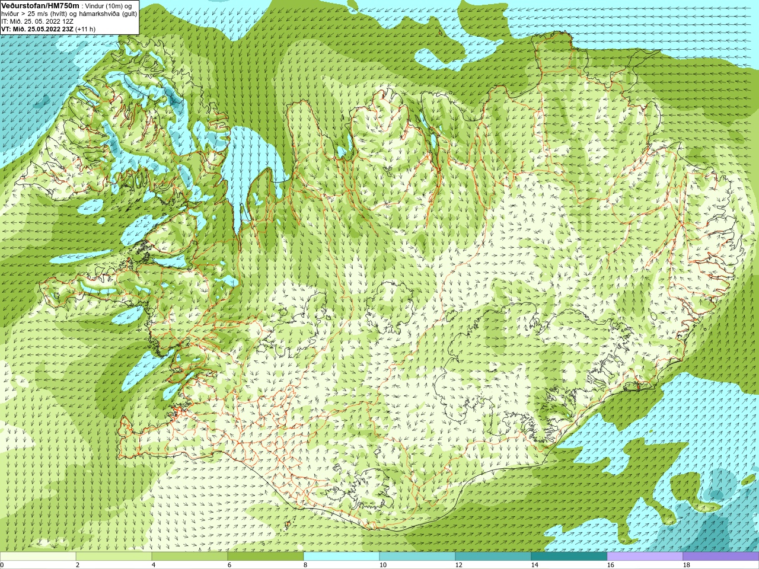Click the scale label '16'

[x=610, y=565]
